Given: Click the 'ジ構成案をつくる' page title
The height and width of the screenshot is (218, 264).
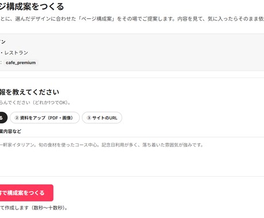Looking at the screenshot, I should pos(32,7).
